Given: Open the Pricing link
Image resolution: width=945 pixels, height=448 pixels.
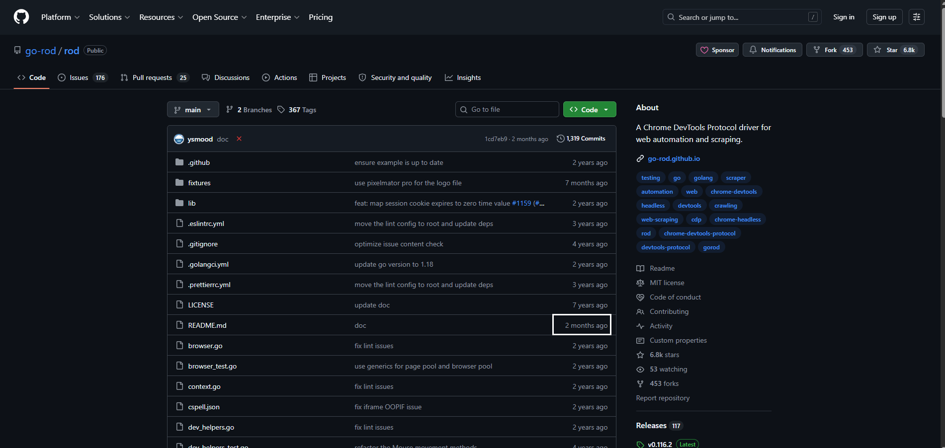Looking at the screenshot, I should coord(321,17).
